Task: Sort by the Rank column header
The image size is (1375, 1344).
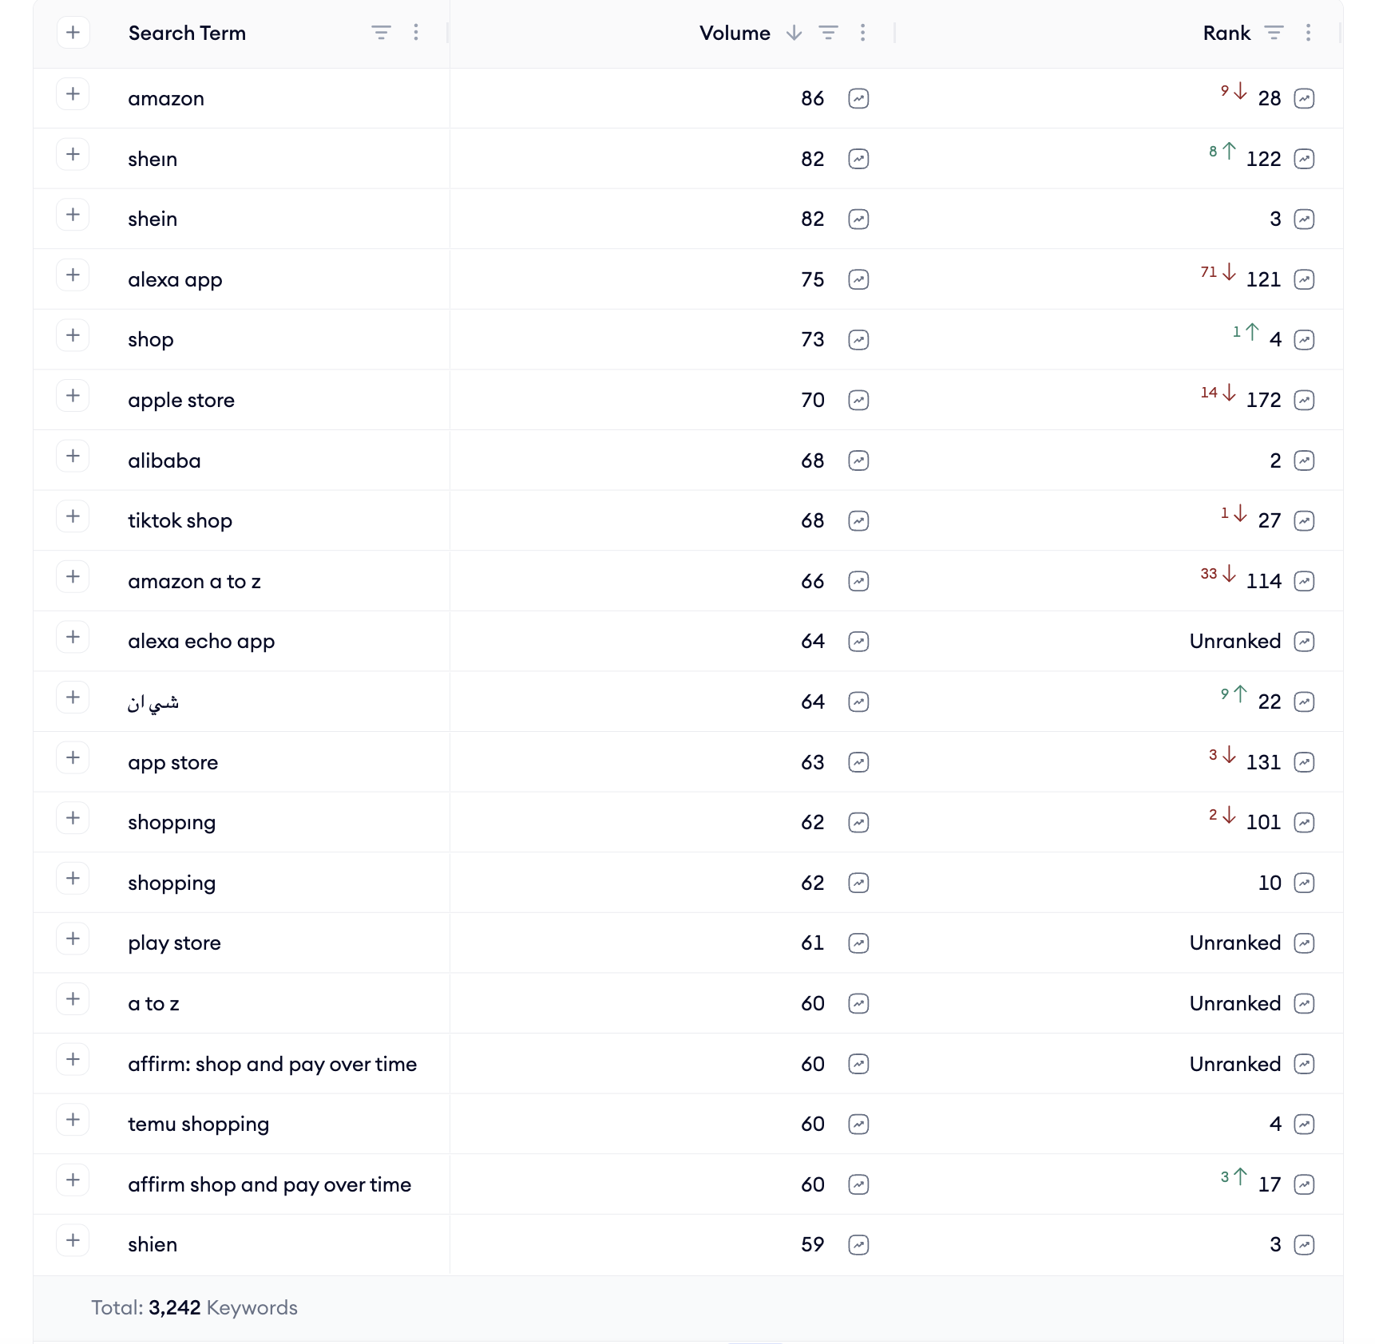Action: coord(1226,33)
